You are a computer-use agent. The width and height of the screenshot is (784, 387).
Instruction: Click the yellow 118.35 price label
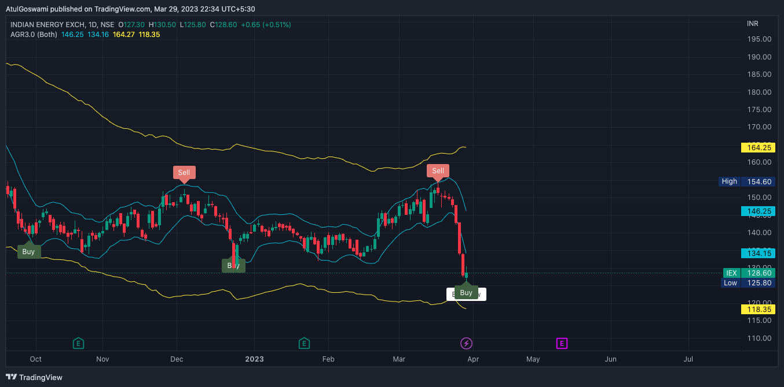pyautogui.click(x=758, y=310)
